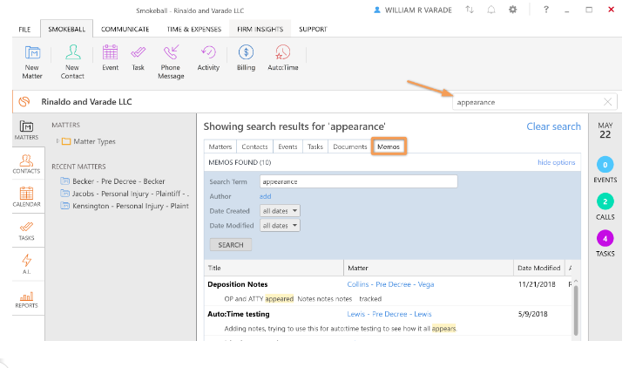Click the New Contact ribbon icon
Screen dimensions: 629x368
[x=72, y=61]
